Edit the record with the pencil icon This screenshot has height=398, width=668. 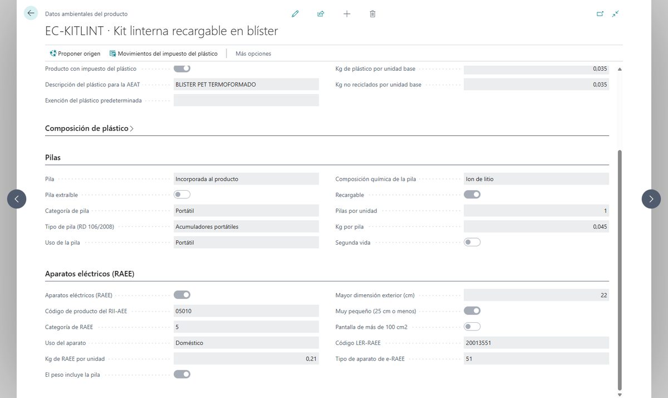[295, 14]
